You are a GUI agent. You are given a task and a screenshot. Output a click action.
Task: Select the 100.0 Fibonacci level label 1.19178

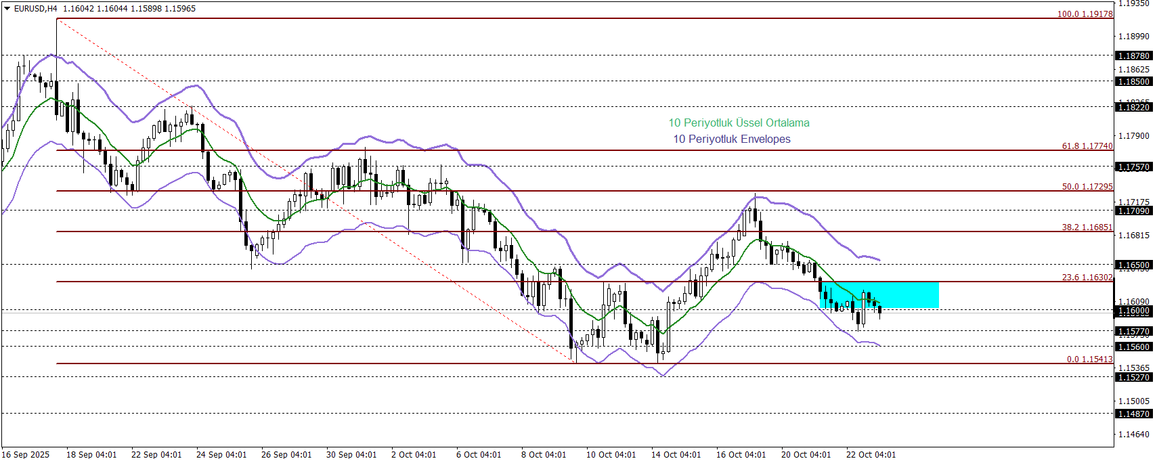tap(1085, 14)
